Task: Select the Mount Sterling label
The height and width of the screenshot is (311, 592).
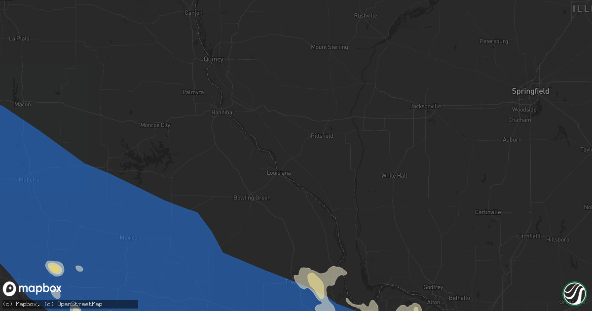Action: pyautogui.click(x=330, y=47)
